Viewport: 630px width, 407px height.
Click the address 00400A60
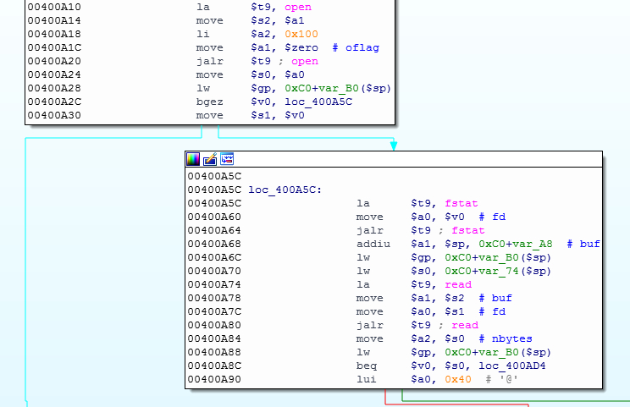click(214, 217)
